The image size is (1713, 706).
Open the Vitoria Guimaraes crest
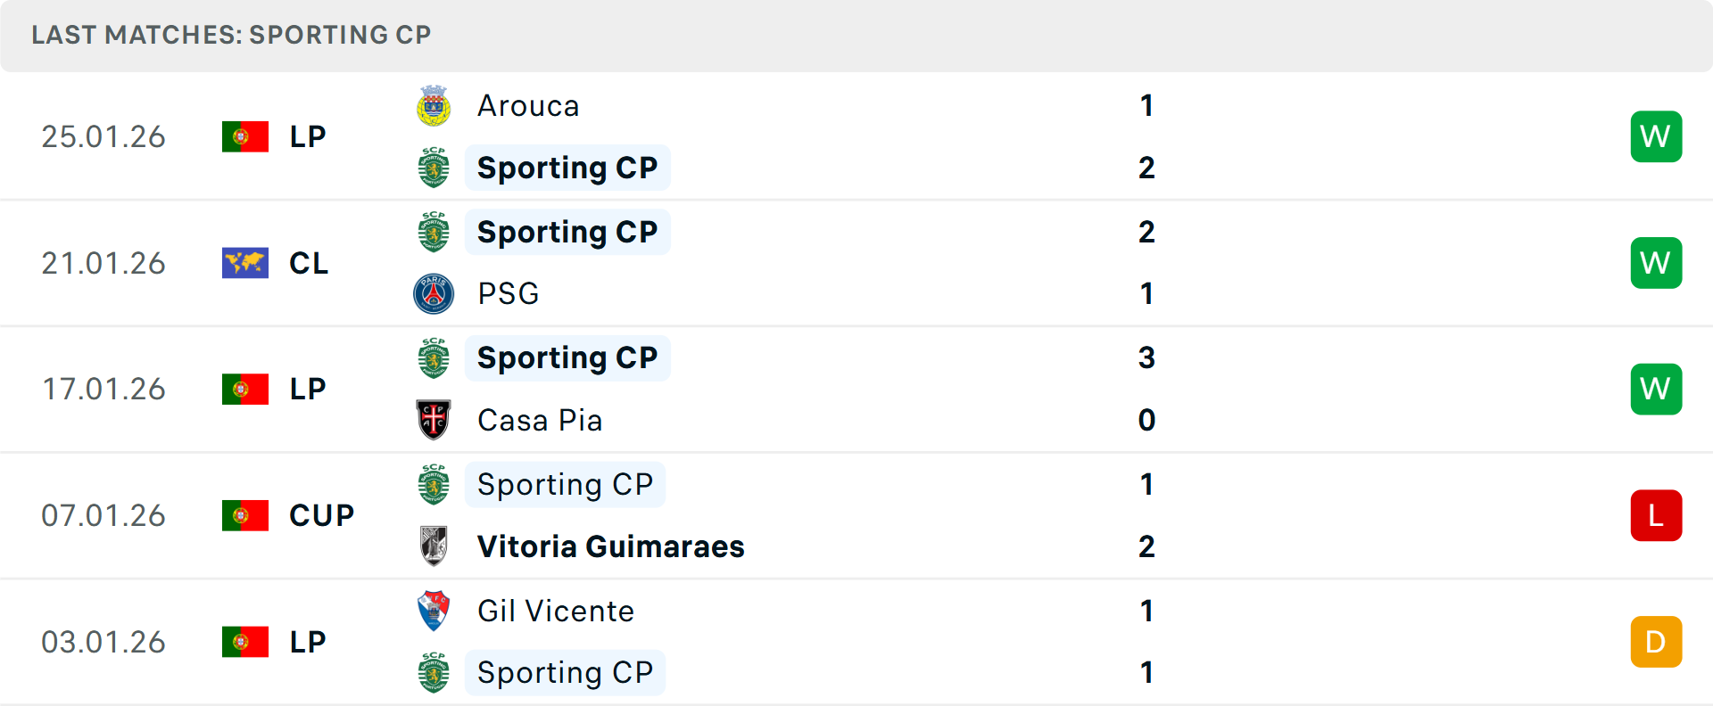[x=434, y=546]
